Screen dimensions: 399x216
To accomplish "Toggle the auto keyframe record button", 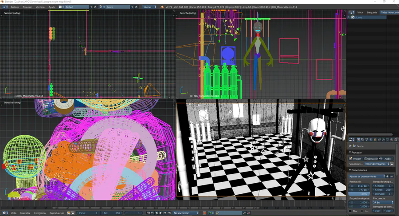I will pyautogui.click(x=204, y=213).
